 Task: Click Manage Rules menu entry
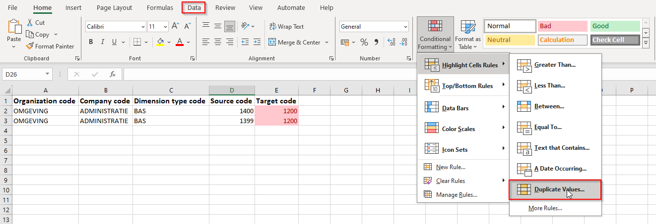click(463, 195)
